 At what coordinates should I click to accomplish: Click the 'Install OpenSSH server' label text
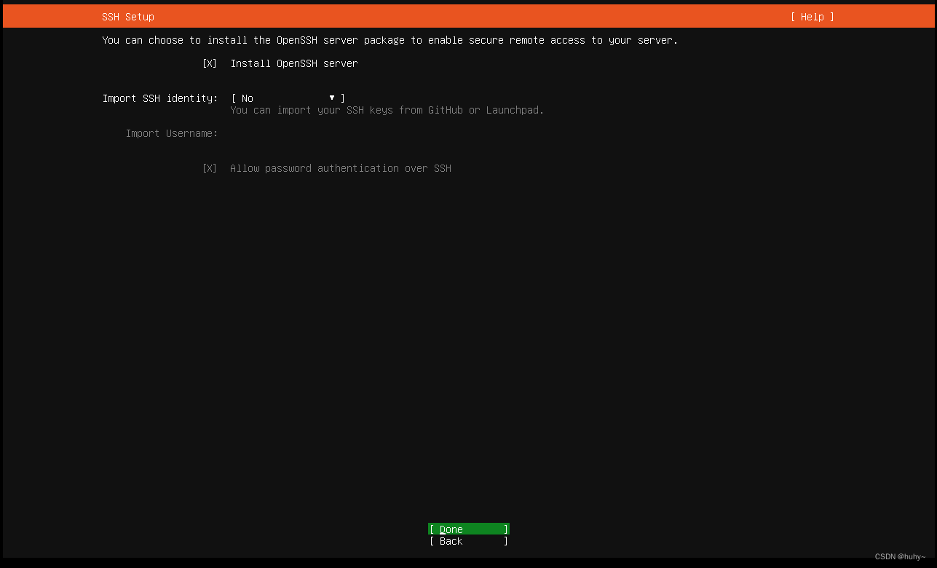tap(294, 63)
